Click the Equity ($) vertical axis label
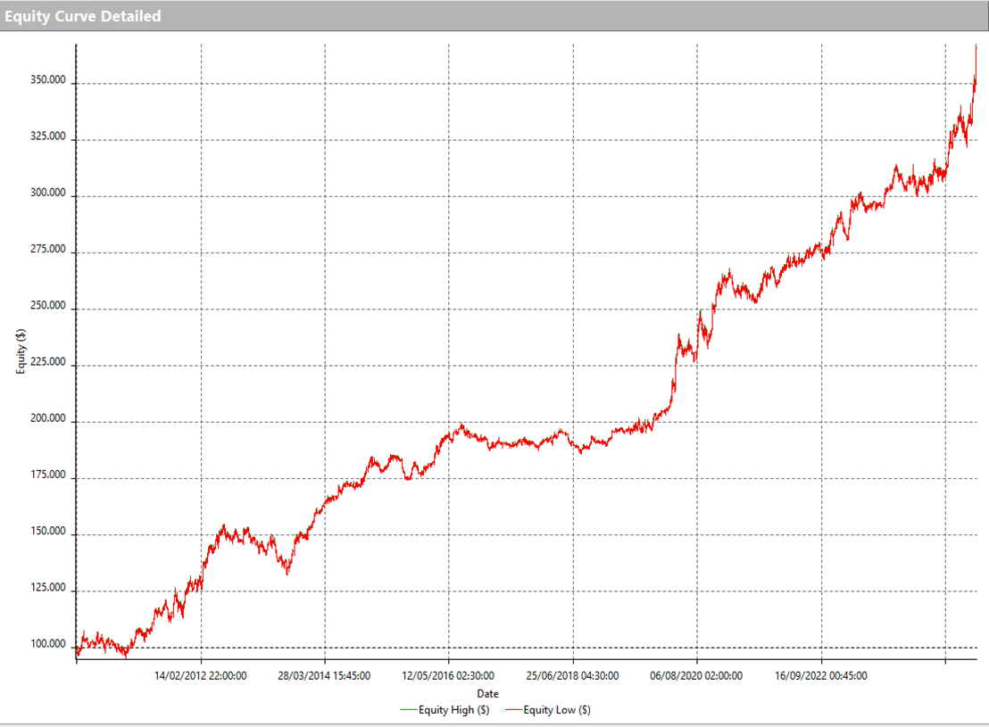 pos(22,351)
